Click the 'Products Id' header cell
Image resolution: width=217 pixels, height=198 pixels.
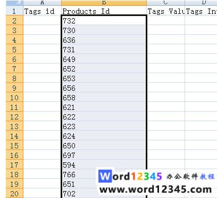104,11
